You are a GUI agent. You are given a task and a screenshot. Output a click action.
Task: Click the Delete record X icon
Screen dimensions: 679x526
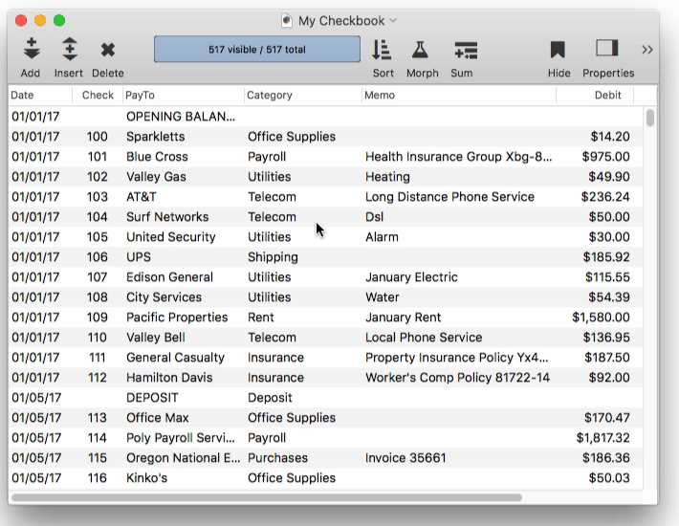click(x=108, y=50)
